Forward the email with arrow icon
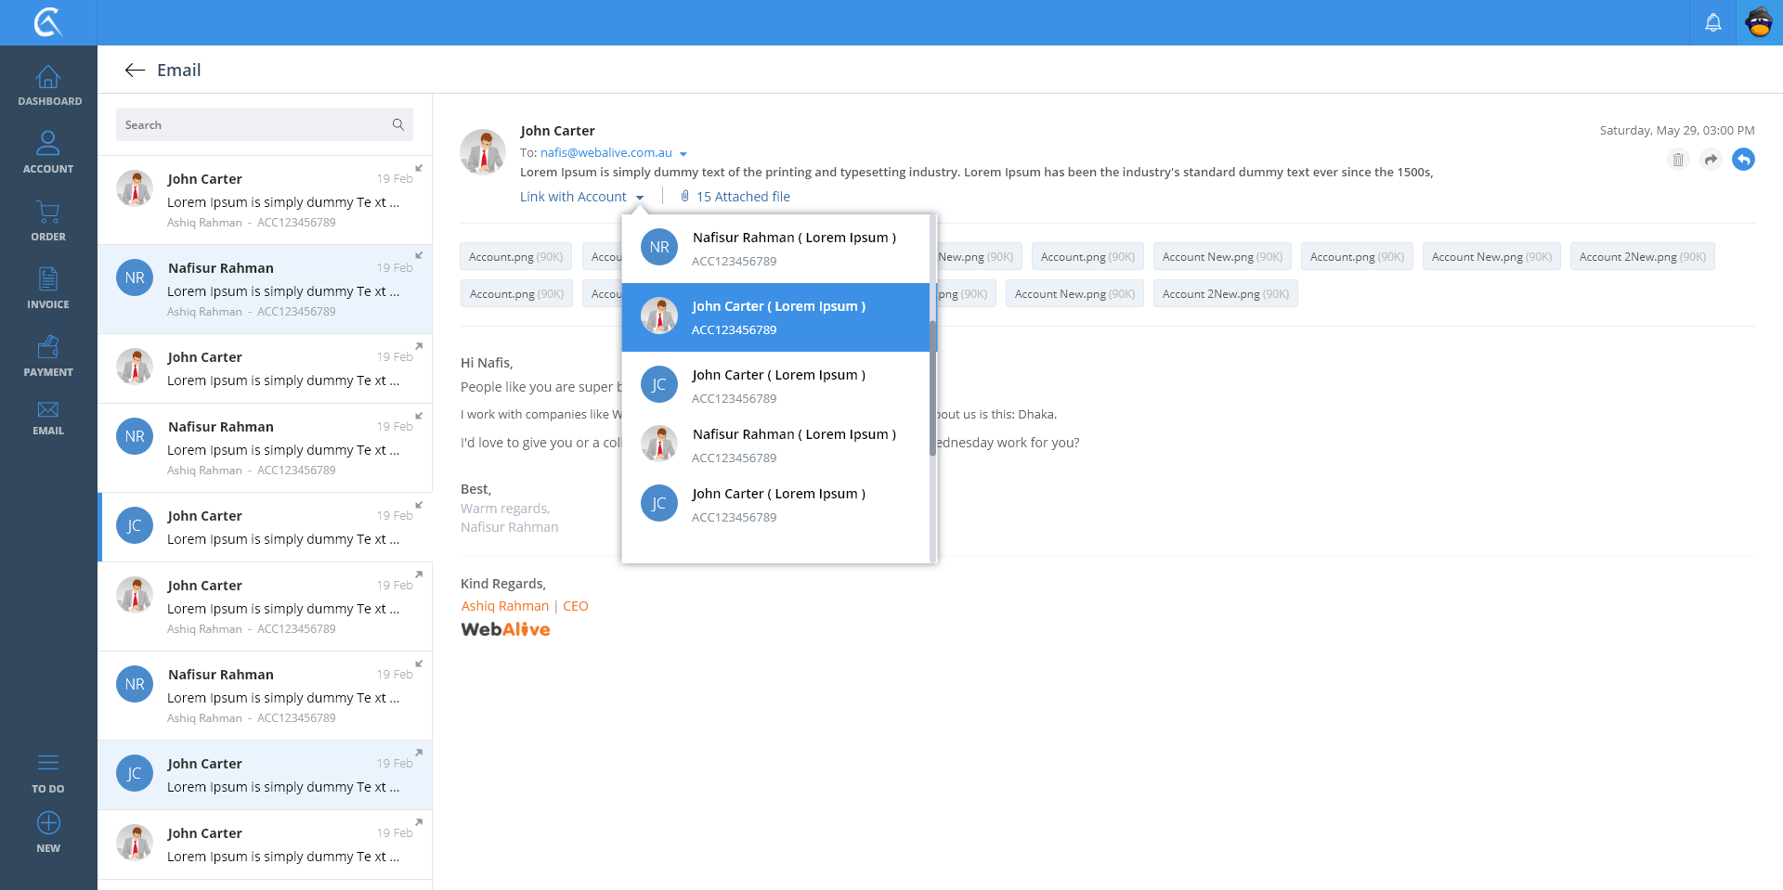This screenshot has width=1783, height=890. pyautogui.click(x=1711, y=160)
